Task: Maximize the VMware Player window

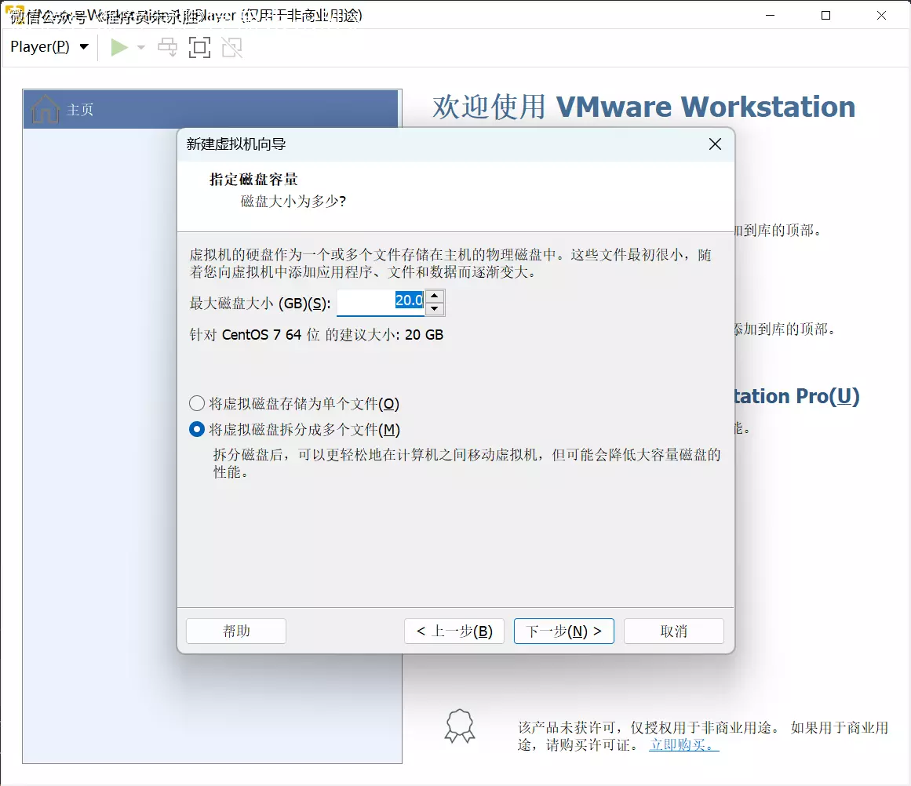Action: tap(825, 15)
